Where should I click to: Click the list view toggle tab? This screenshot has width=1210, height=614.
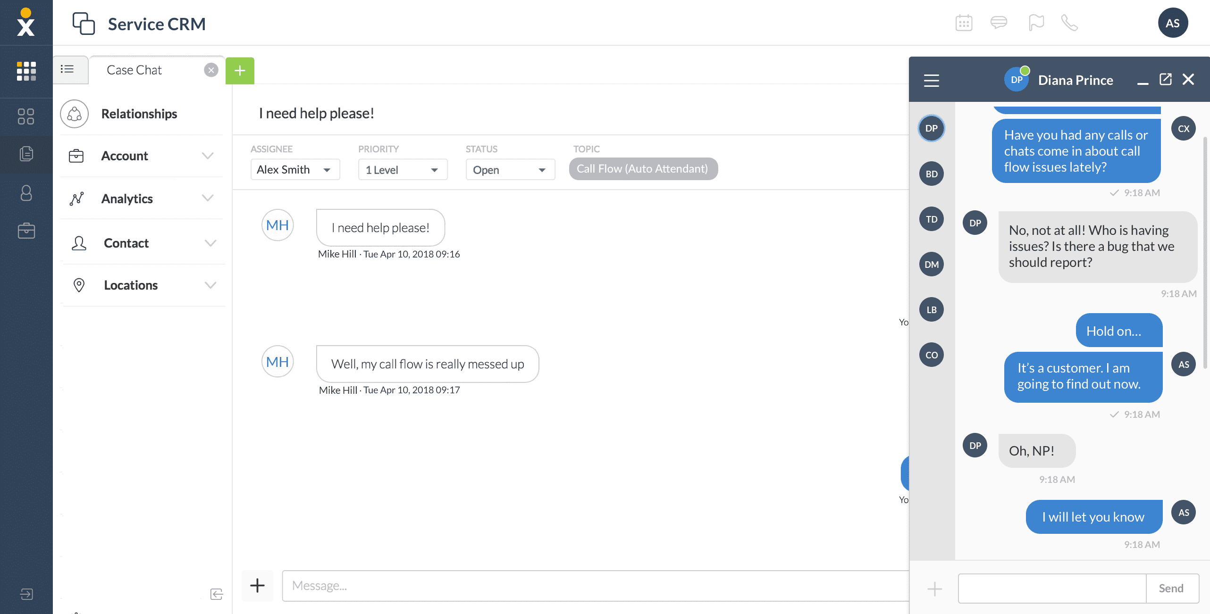(67, 69)
